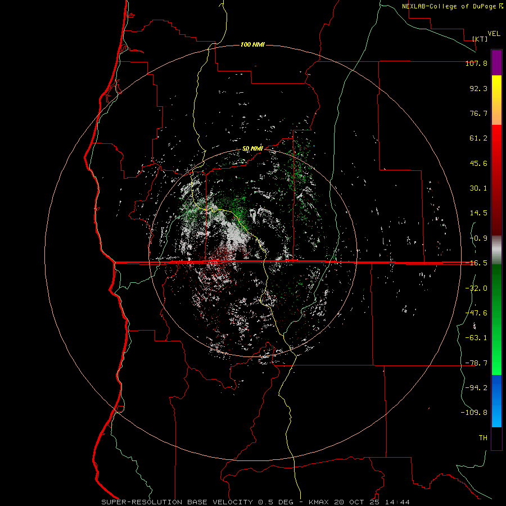Click the -94.2 velocity scale value

476,388
